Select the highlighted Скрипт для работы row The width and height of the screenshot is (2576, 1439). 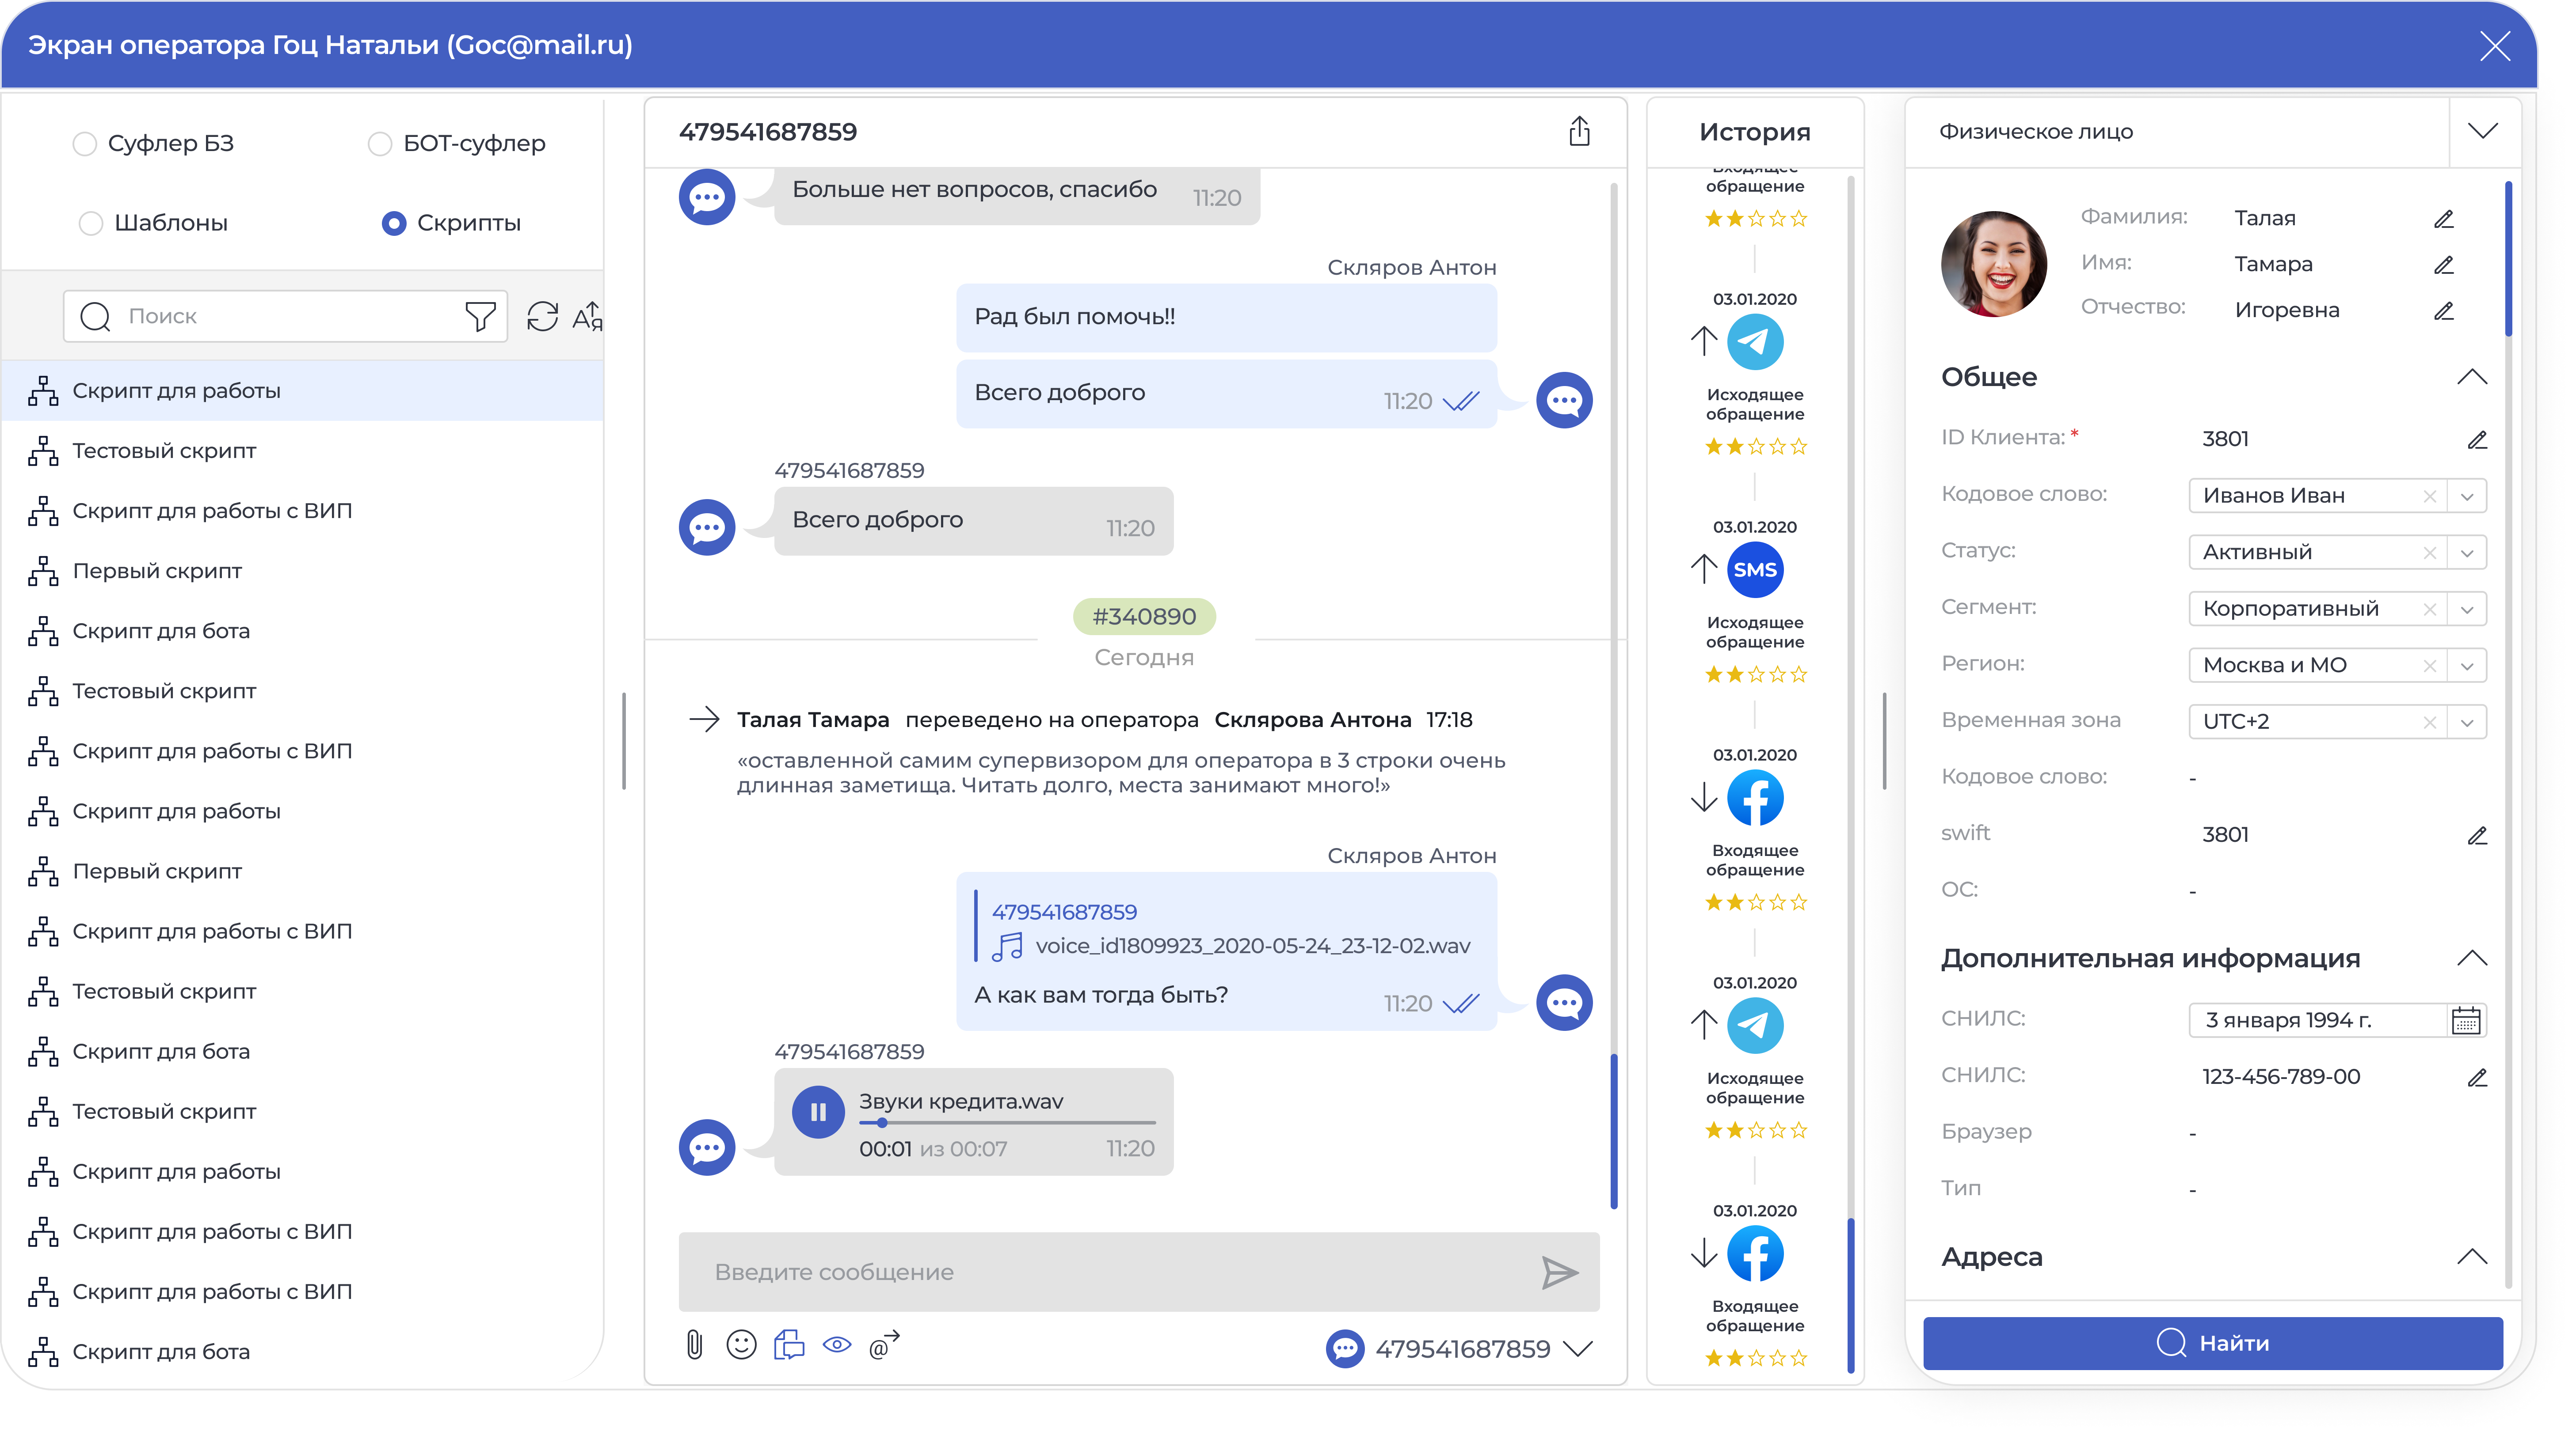tap(302, 391)
